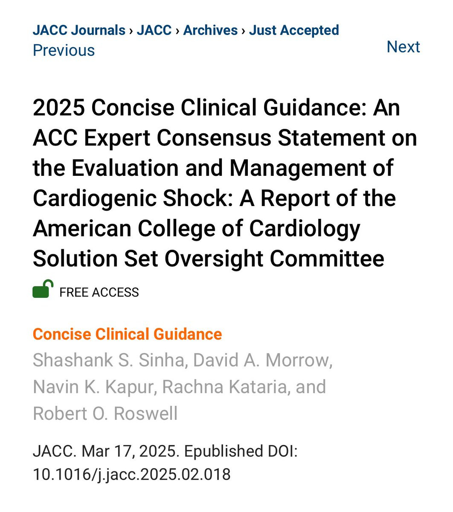The height and width of the screenshot is (512, 453).
Task: Open author Navin K. Kapur
Action: [94, 387]
